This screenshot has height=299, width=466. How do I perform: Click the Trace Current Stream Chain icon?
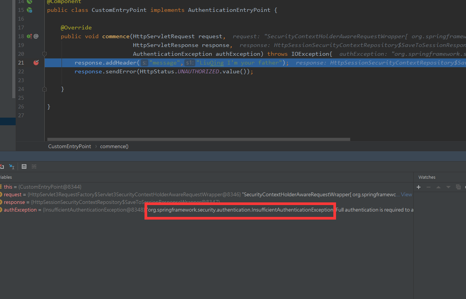[34, 166]
